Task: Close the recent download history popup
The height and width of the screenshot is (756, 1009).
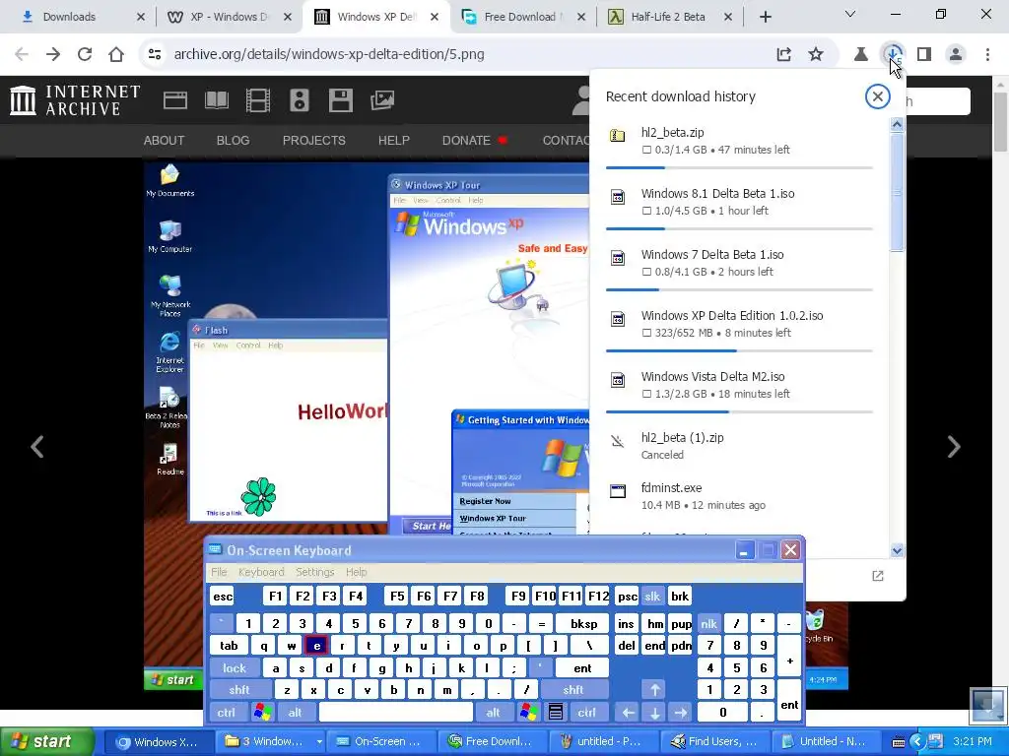Action: coord(877,96)
